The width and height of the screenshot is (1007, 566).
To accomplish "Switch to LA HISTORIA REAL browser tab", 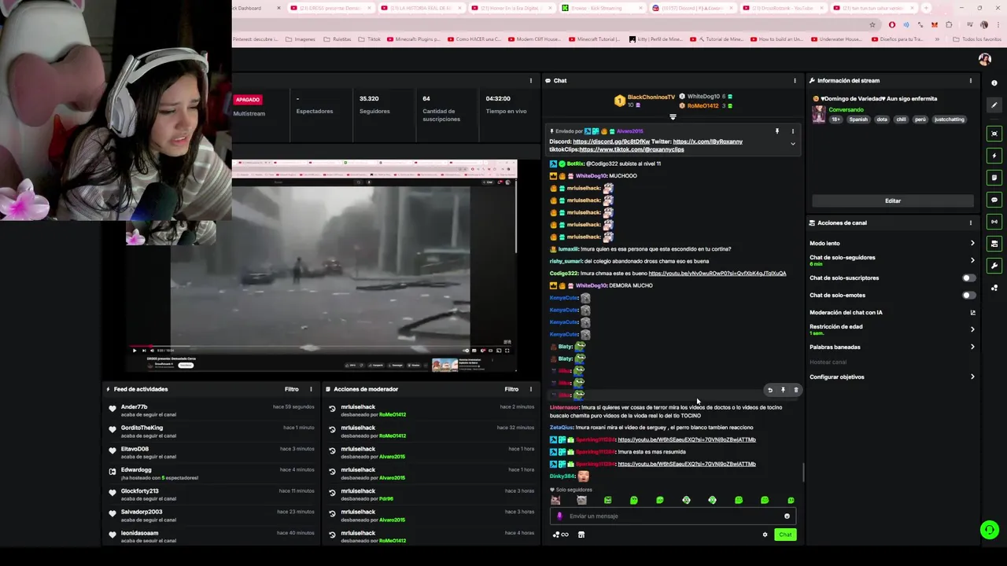I will (x=423, y=8).
